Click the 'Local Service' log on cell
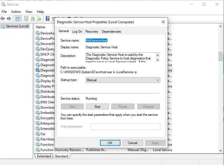This screenshot has width=224, height=165. tap(163, 150)
